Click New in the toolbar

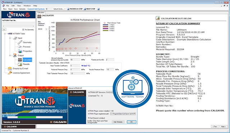5,9
